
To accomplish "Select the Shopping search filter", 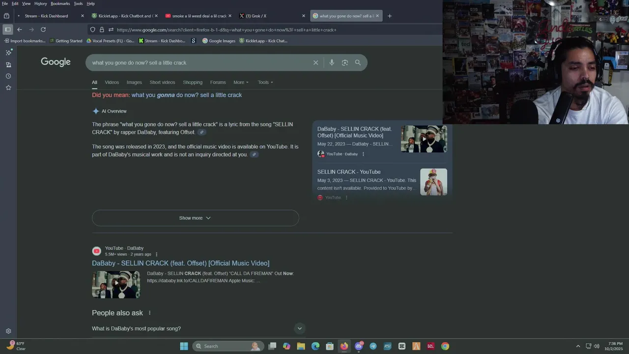I will point(193,82).
